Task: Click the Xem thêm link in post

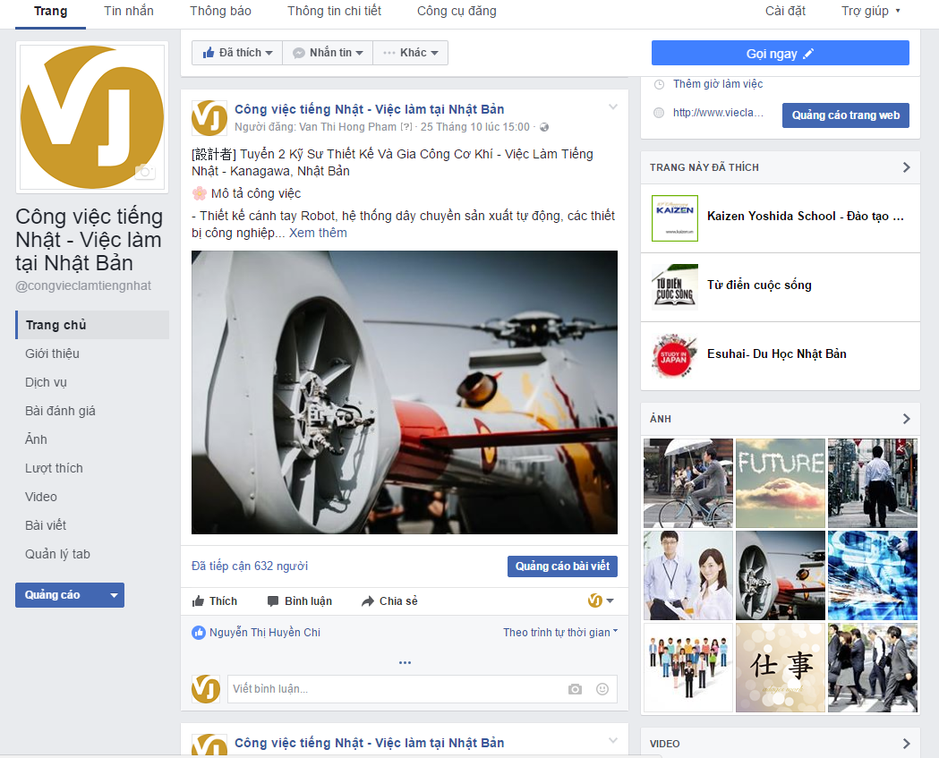Action: [x=318, y=233]
